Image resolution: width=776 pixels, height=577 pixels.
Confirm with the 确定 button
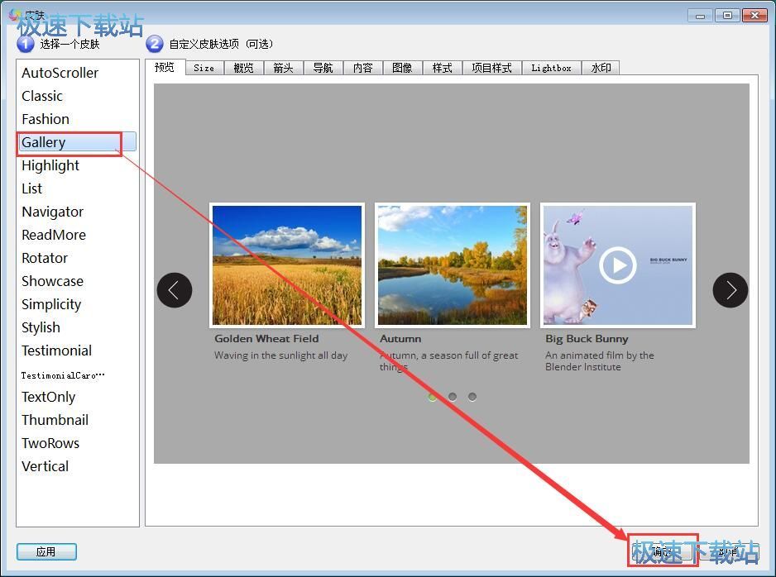[663, 551]
